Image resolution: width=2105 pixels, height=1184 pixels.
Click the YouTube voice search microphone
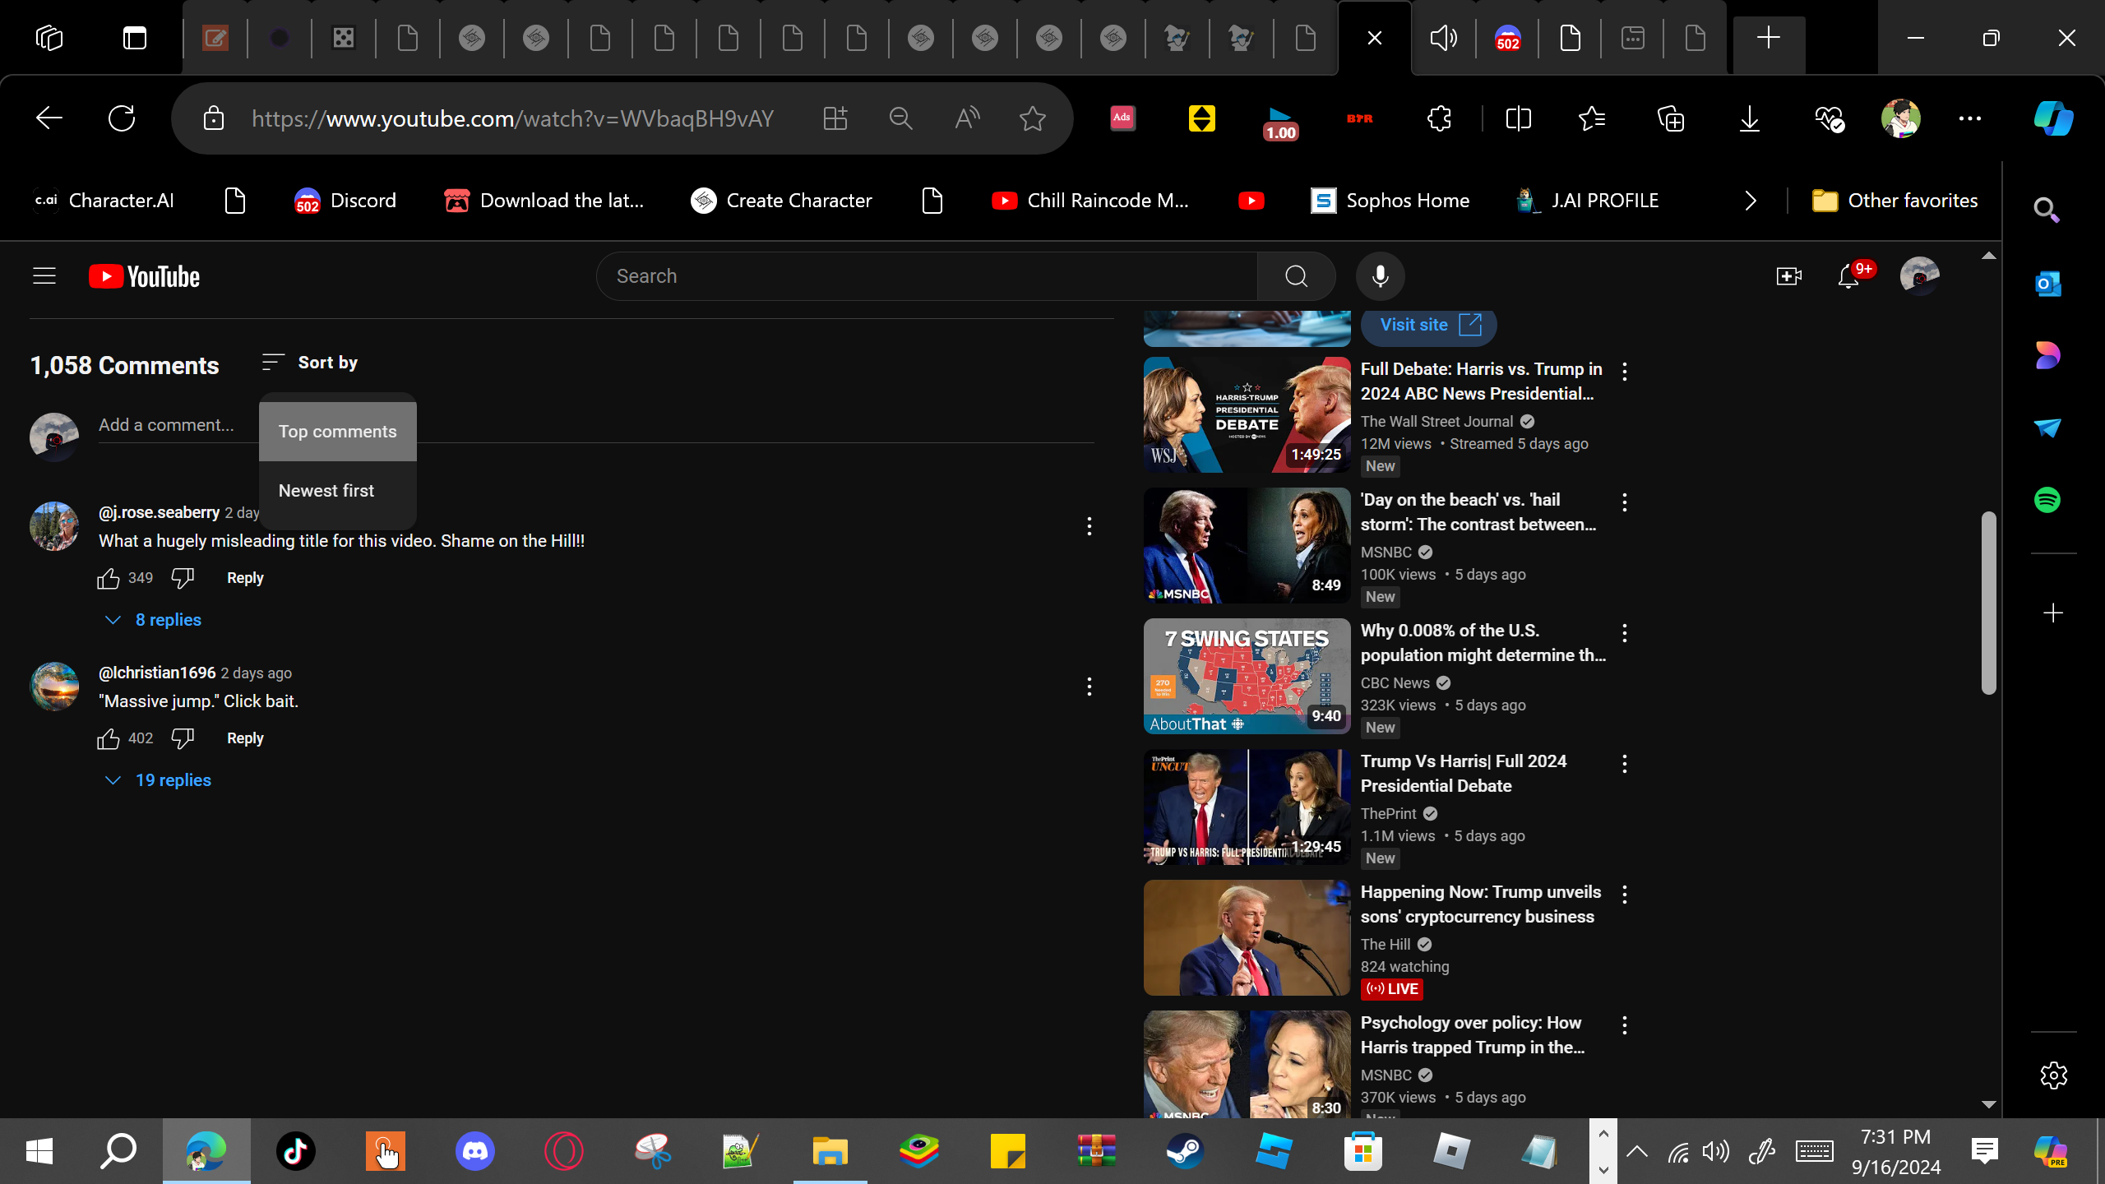click(1380, 276)
